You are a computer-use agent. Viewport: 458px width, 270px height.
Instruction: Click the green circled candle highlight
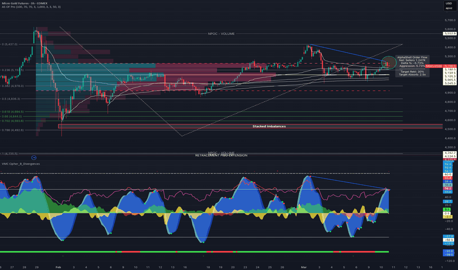[x=389, y=63]
